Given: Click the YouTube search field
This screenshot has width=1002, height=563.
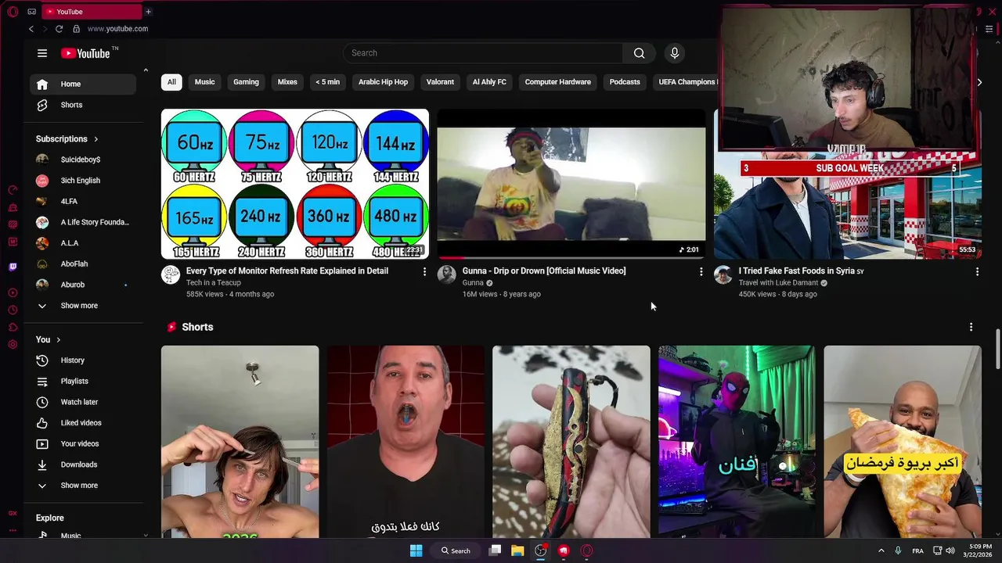Looking at the screenshot, I should click(x=483, y=53).
